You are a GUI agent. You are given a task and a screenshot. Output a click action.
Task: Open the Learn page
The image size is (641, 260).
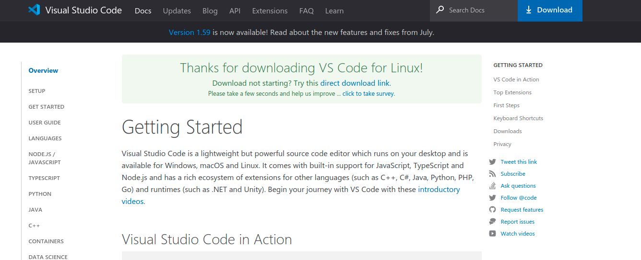point(334,11)
